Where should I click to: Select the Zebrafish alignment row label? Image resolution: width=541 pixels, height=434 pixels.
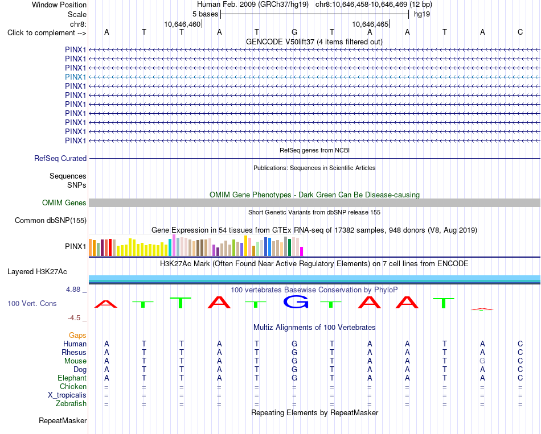(71, 403)
